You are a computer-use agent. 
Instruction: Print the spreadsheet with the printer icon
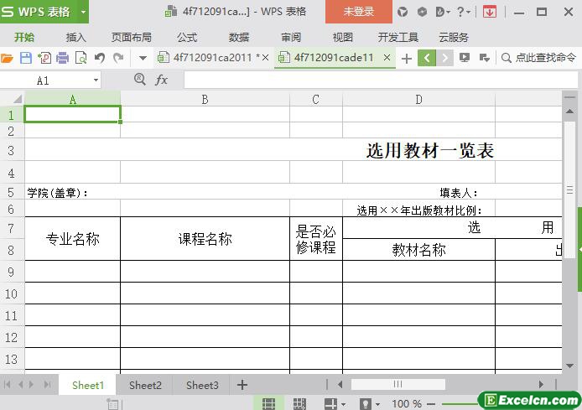click(x=62, y=58)
